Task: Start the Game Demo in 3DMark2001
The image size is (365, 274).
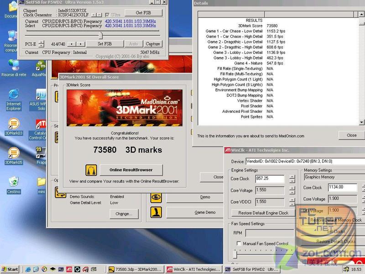Action: (195, 212)
